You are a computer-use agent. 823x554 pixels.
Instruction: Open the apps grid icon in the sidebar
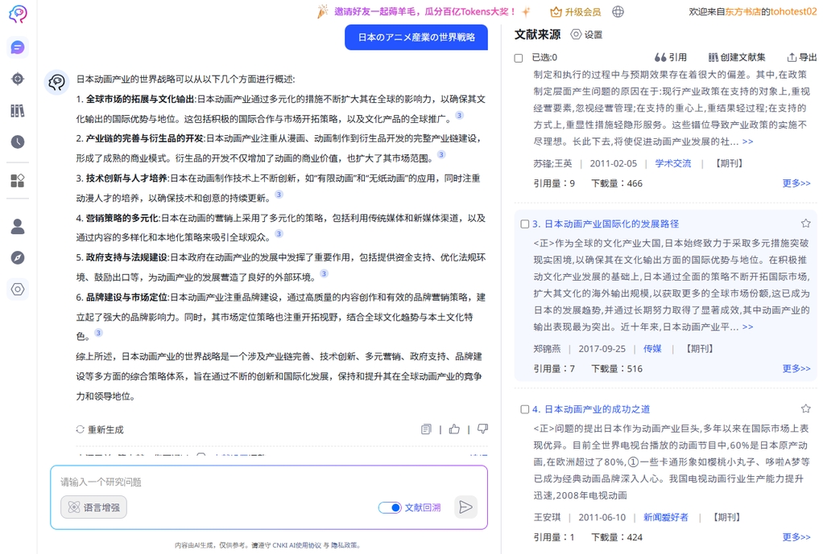click(x=18, y=181)
